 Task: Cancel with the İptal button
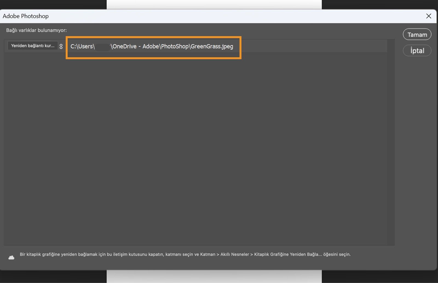[417, 50]
